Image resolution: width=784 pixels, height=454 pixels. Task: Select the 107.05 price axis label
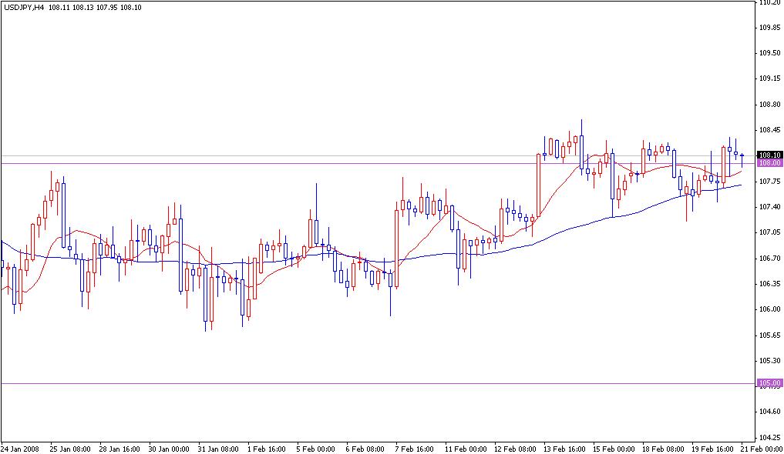coord(770,232)
